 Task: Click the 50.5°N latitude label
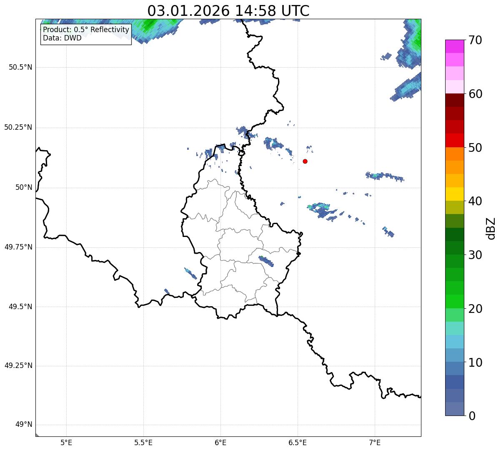(x=20, y=68)
